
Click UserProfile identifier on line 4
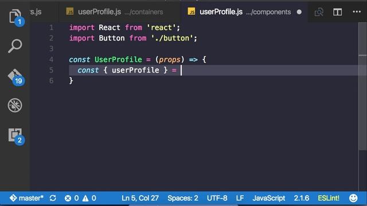click(118, 60)
